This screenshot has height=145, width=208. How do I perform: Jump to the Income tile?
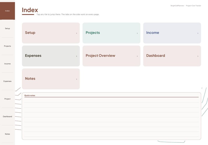coord(172,33)
